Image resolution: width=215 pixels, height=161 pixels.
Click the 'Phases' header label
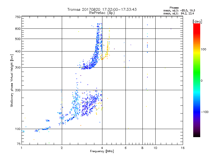click(x=174, y=8)
